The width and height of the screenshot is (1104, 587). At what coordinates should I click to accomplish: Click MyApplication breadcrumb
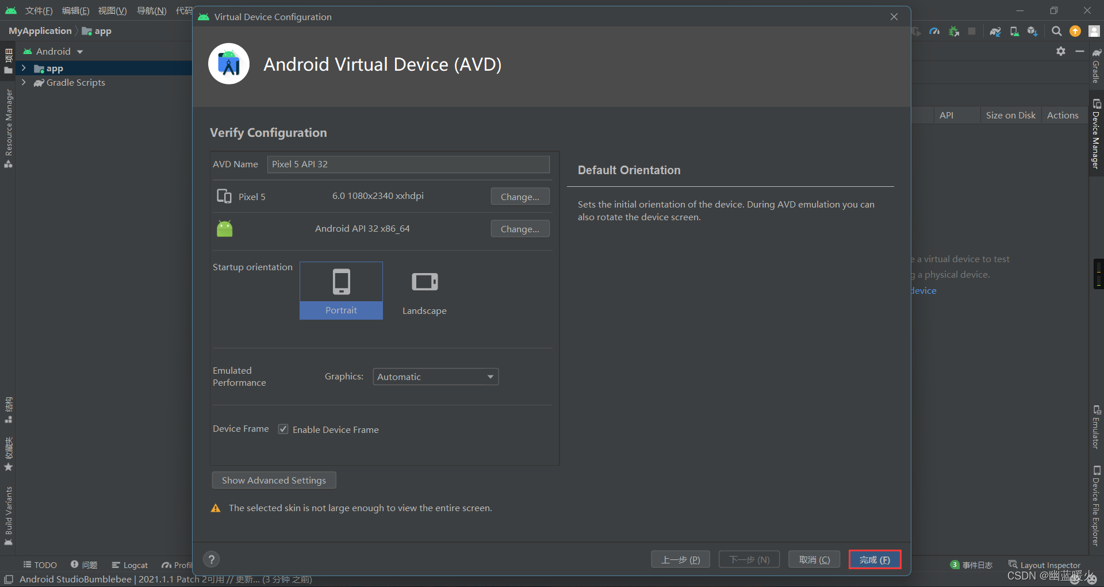[40, 30]
